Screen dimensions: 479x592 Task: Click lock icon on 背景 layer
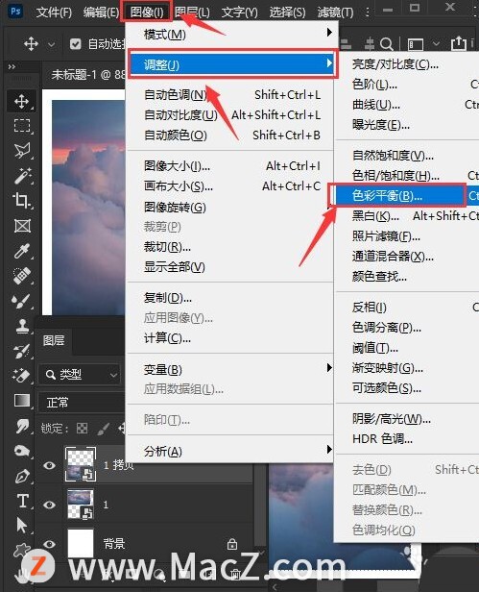232,544
